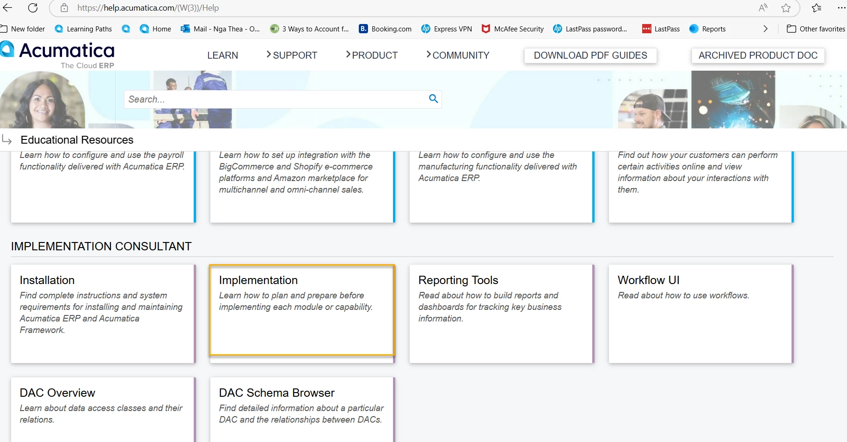Screen dimensions: 847x442
Task: Show more bookmarks chevron
Action: (x=766, y=29)
